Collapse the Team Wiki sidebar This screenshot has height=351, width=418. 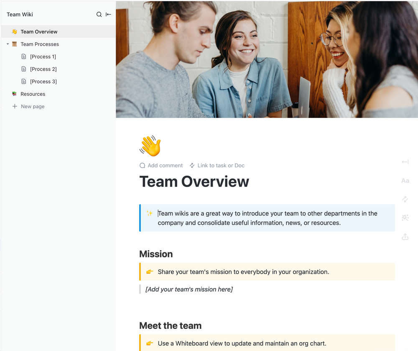coord(108,14)
